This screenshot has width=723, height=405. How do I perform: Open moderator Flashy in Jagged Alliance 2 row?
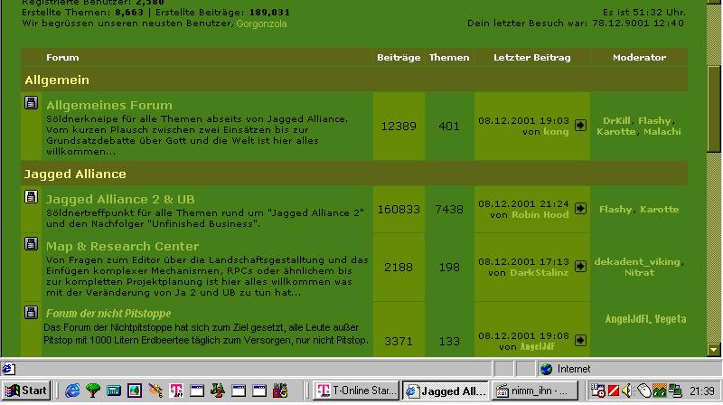click(615, 210)
